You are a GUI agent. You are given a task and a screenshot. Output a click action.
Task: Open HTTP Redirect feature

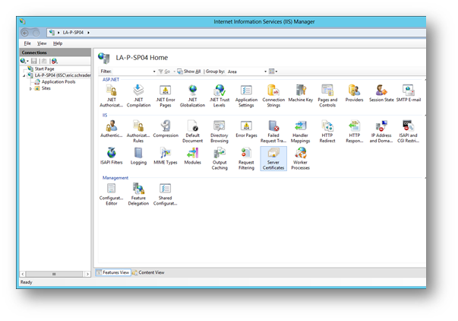pyautogui.click(x=327, y=131)
